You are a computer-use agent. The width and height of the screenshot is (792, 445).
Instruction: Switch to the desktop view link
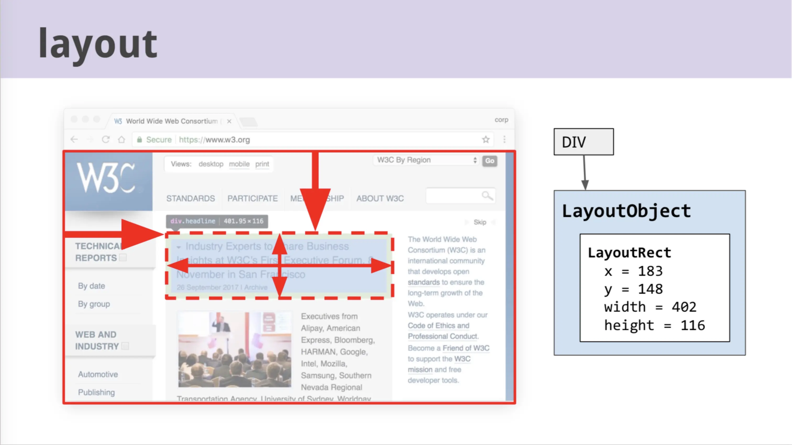click(211, 164)
